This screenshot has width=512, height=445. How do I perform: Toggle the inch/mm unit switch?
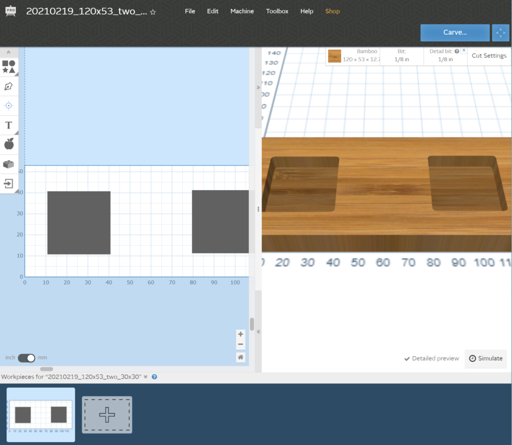pyautogui.click(x=26, y=357)
